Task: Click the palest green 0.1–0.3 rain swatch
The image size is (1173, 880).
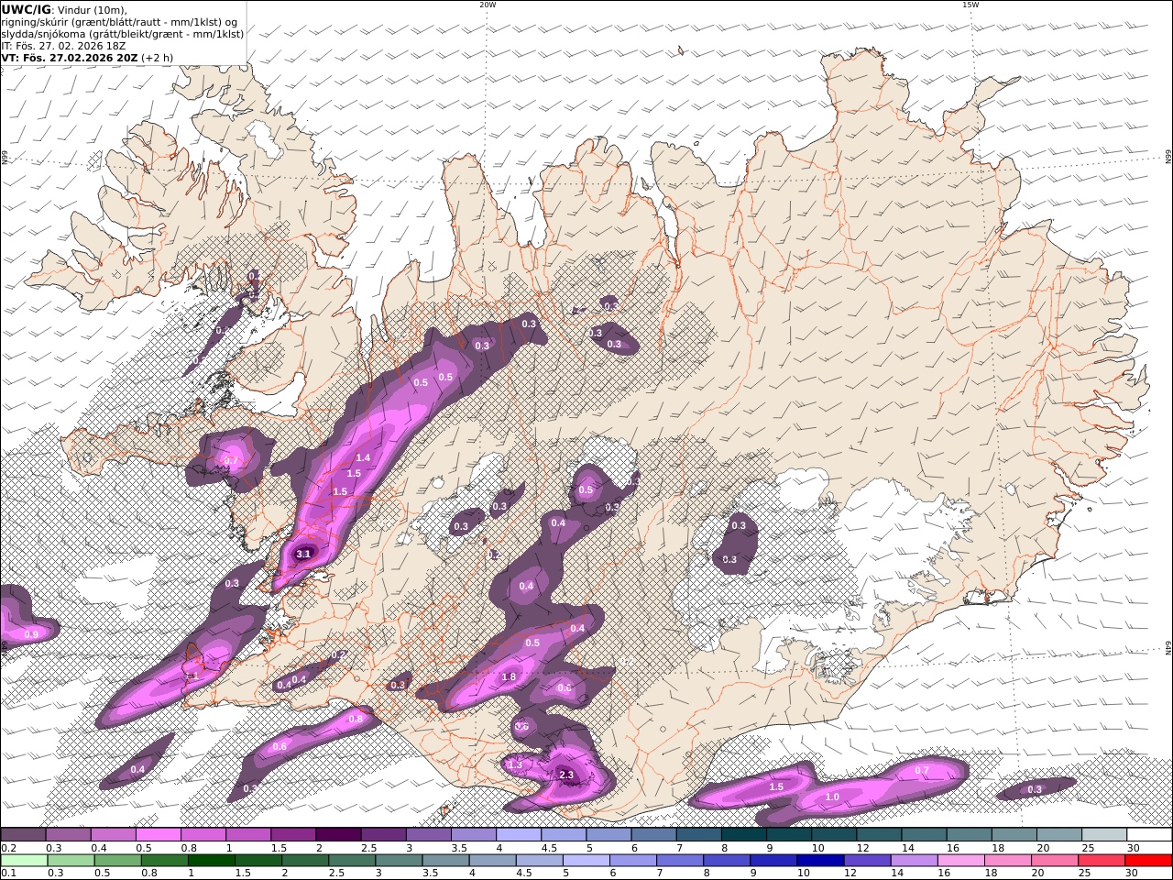Action: click(25, 860)
